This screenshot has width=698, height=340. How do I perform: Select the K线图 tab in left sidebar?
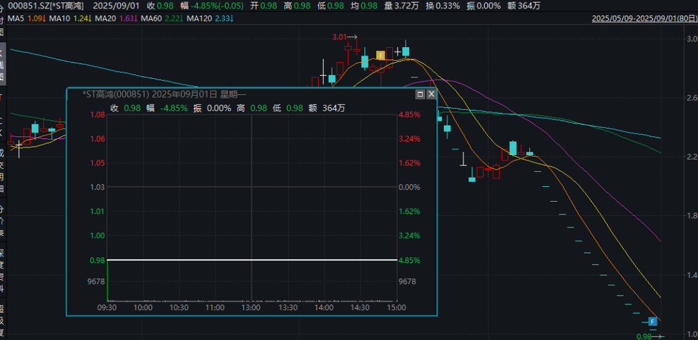(x=2, y=65)
